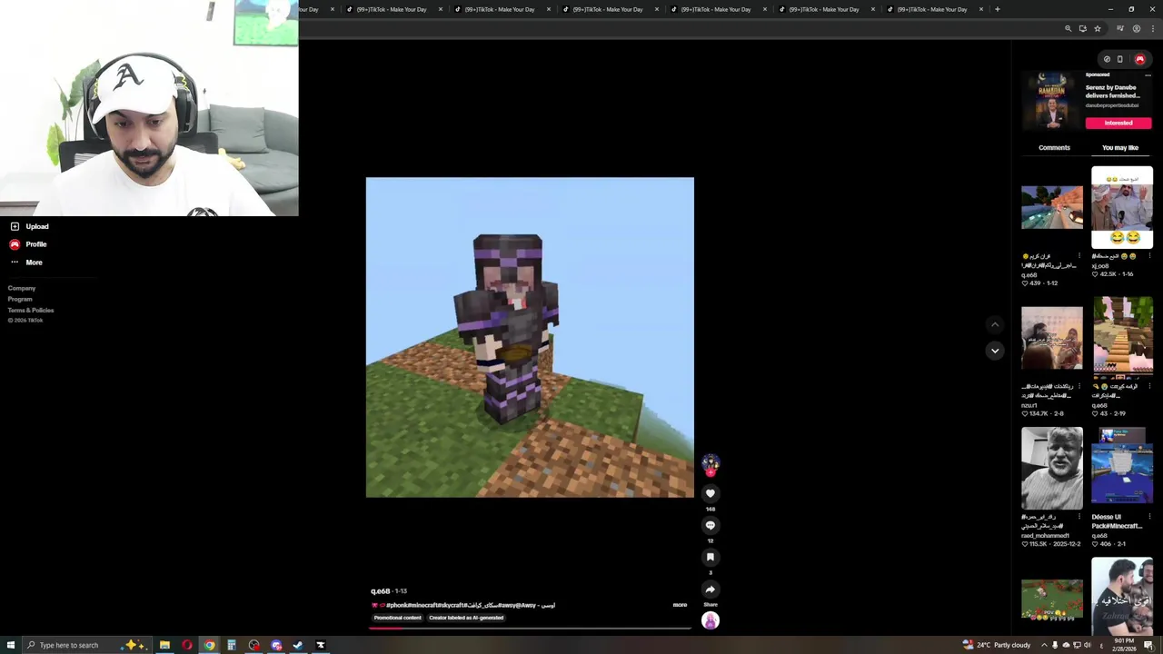Open taskbar clock showing 9:01 PM

(x=1125, y=645)
